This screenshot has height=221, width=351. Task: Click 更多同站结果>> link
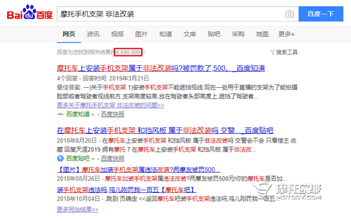click(x=77, y=209)
